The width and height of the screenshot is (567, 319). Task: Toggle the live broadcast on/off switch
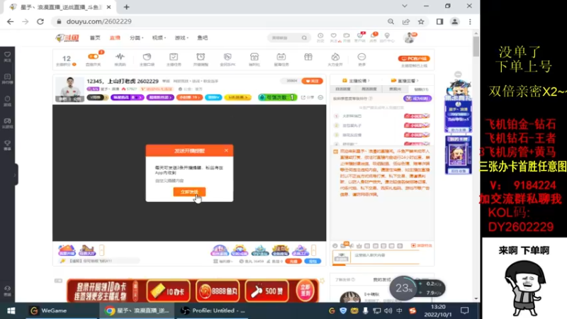point(93,57)
